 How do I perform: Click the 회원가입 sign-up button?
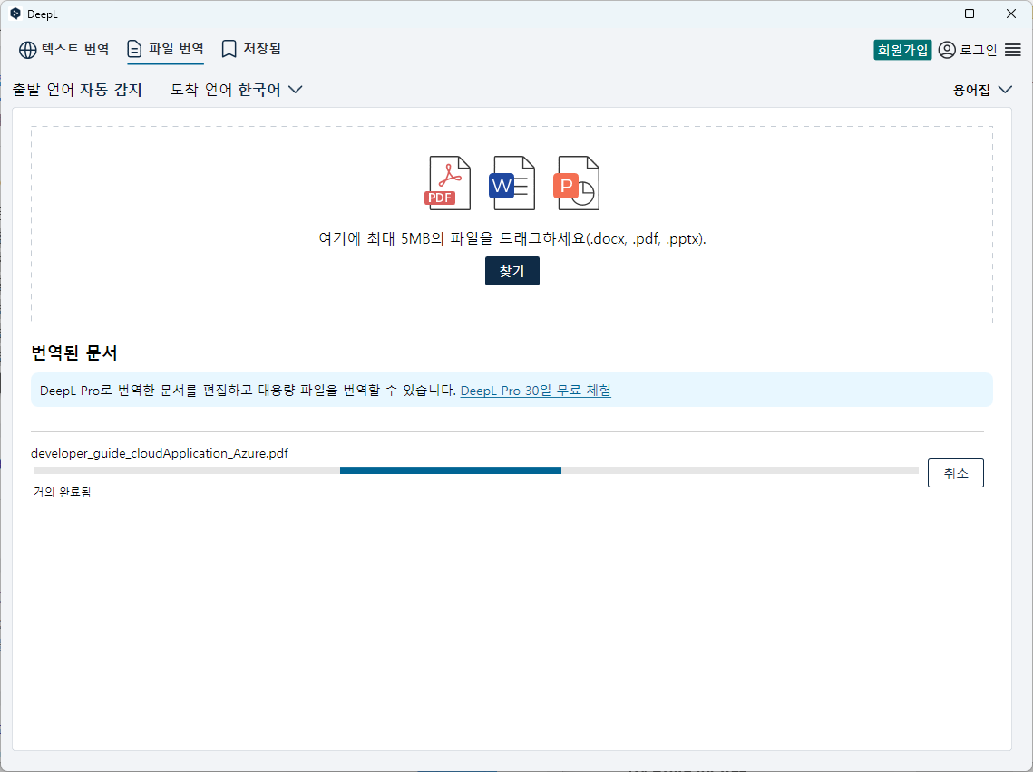[902, 50]
